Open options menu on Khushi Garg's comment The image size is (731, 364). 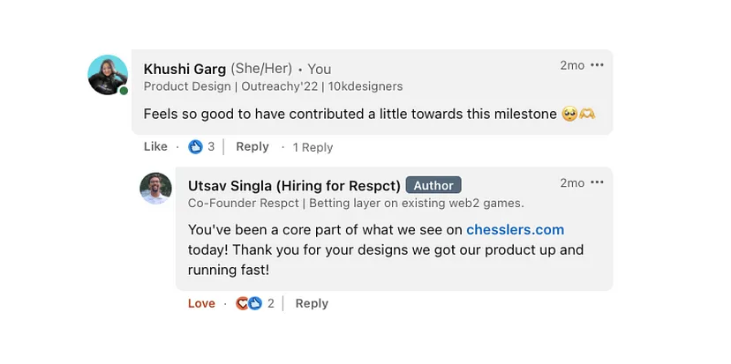(597, 65)
